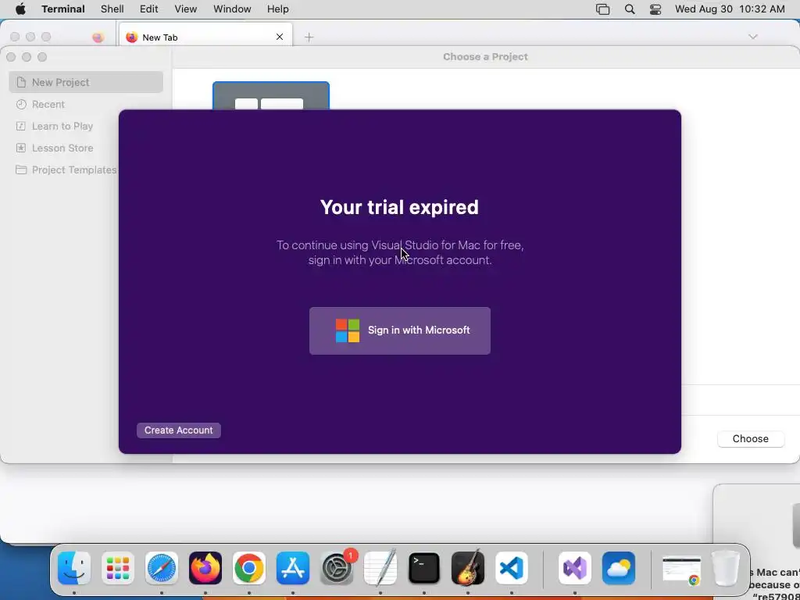Click Choose button in GarageBand window
Screen dimensions: 800x600
(750, 439)
